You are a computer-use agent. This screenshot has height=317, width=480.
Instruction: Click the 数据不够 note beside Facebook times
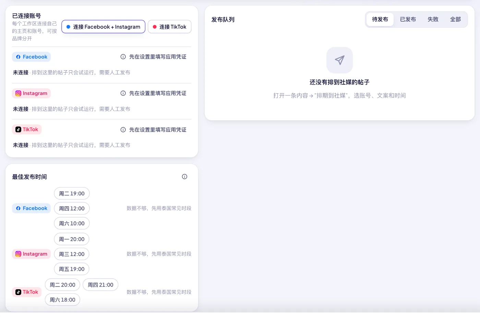pos(159,208)
